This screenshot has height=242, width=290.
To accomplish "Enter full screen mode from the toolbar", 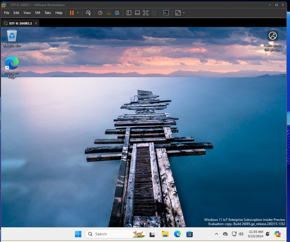I will coord(146,13).
